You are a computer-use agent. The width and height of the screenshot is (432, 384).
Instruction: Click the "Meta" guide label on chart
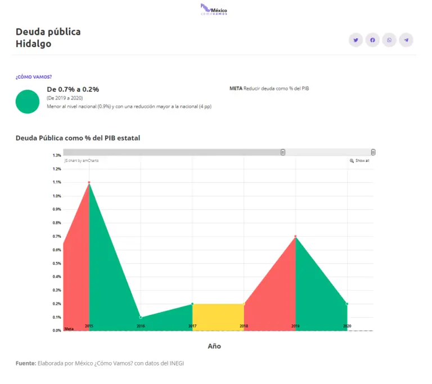click(x=69, y=329)
